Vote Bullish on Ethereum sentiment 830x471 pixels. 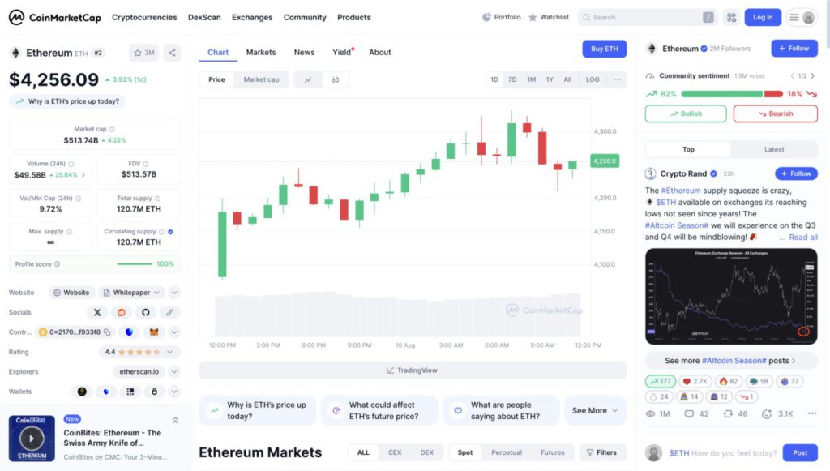(685, 113)
